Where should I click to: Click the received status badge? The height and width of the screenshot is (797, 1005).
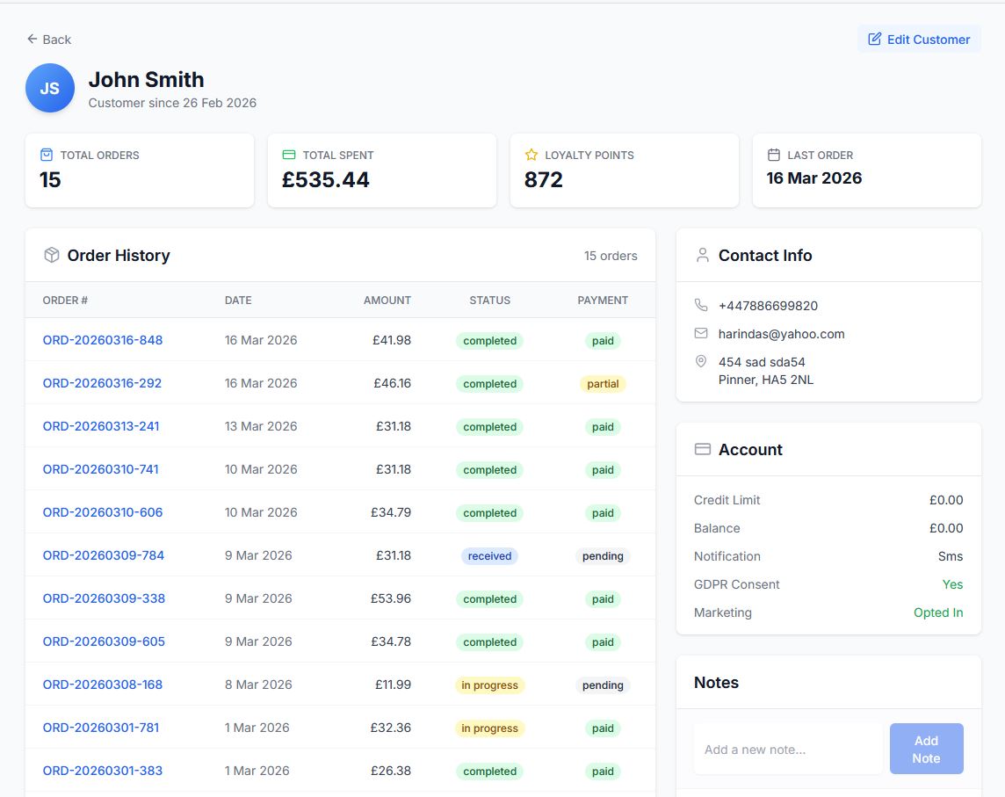pos(489,556)
